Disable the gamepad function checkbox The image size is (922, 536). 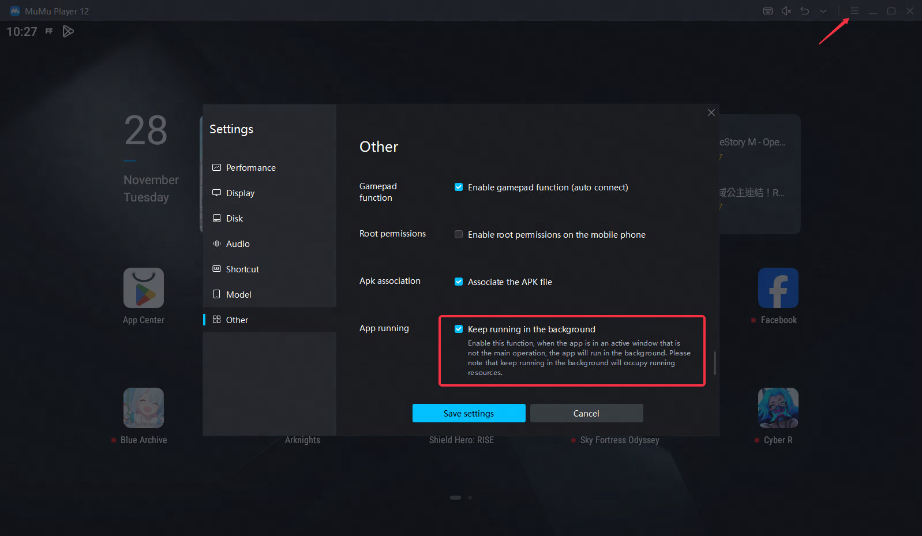pos(459,187)
